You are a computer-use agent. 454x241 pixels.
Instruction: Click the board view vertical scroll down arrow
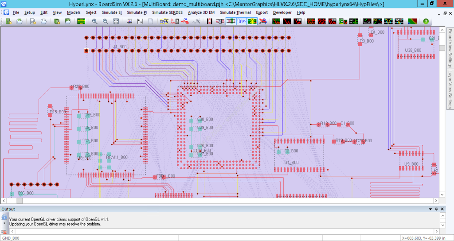click(x=442, y=195)
